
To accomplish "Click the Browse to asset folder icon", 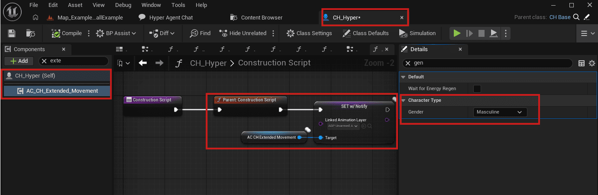I will pos(30,33).
